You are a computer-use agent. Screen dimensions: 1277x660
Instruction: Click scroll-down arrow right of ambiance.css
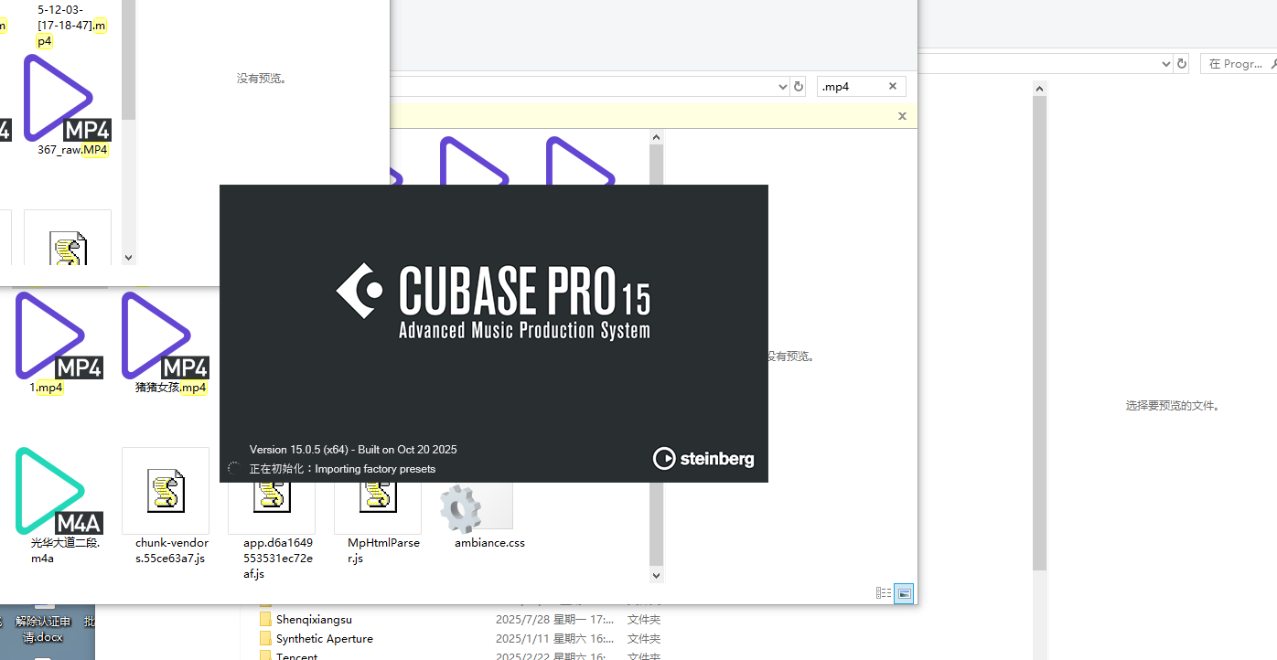(x=655, y=575)
